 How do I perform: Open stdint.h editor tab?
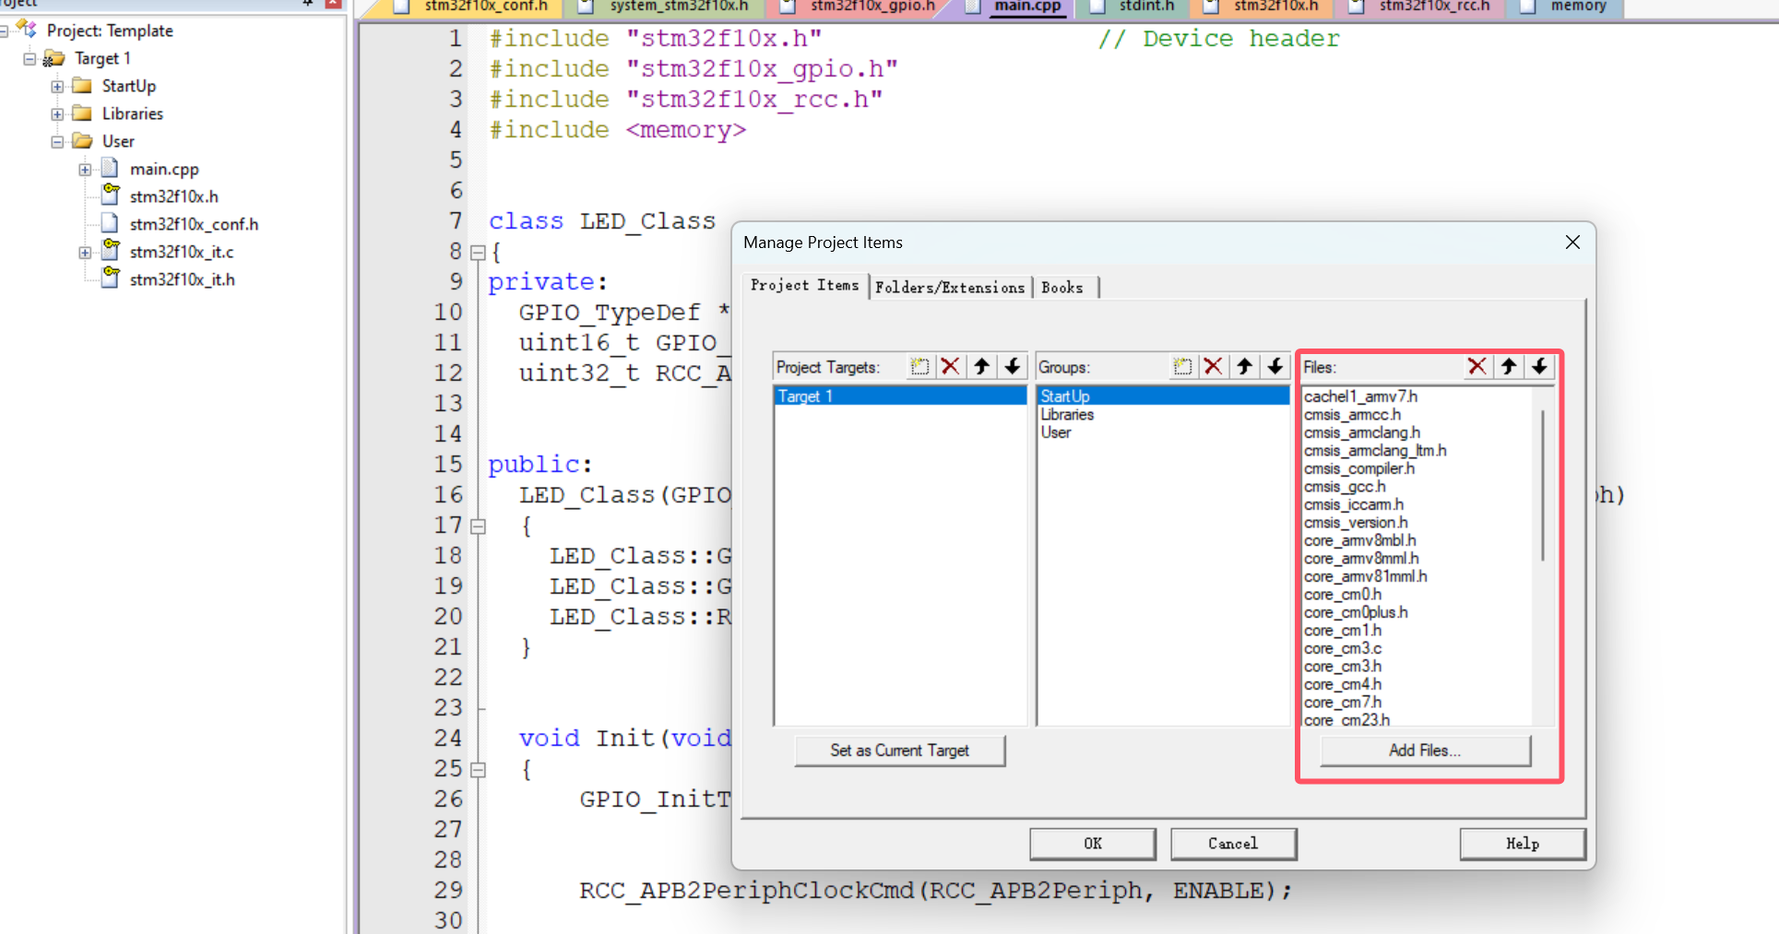(x=1146, y=6)
